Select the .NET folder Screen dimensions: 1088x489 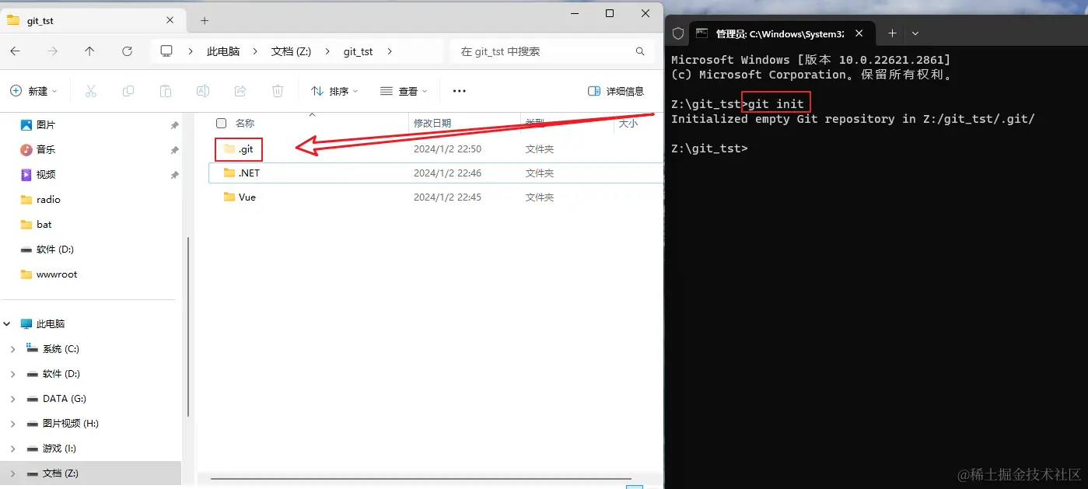249,173
